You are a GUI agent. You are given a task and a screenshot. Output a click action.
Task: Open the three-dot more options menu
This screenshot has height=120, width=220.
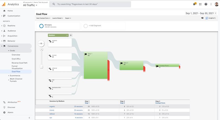tap(211, 4)
